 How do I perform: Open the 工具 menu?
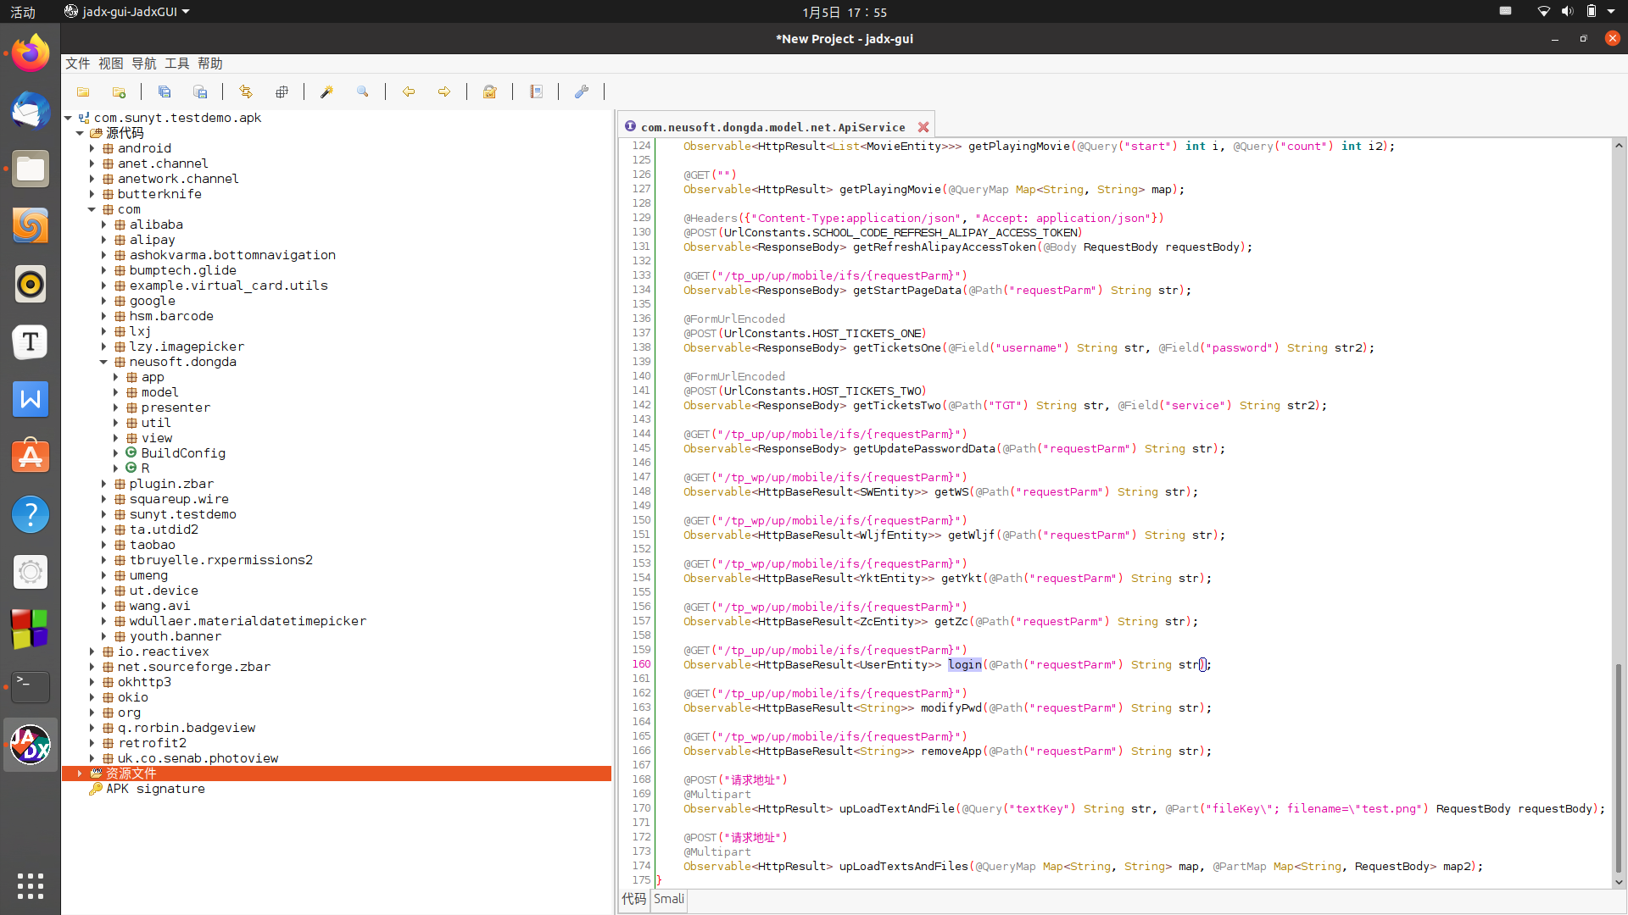coord(177,64)
